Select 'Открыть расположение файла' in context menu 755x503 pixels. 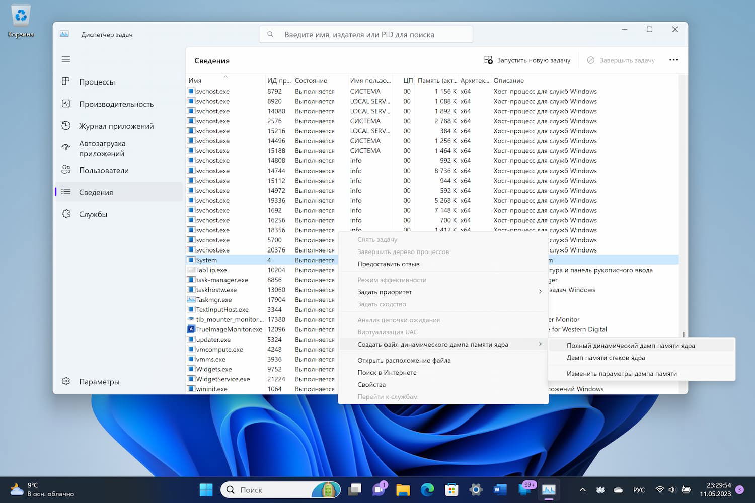[x=404, y=360]
